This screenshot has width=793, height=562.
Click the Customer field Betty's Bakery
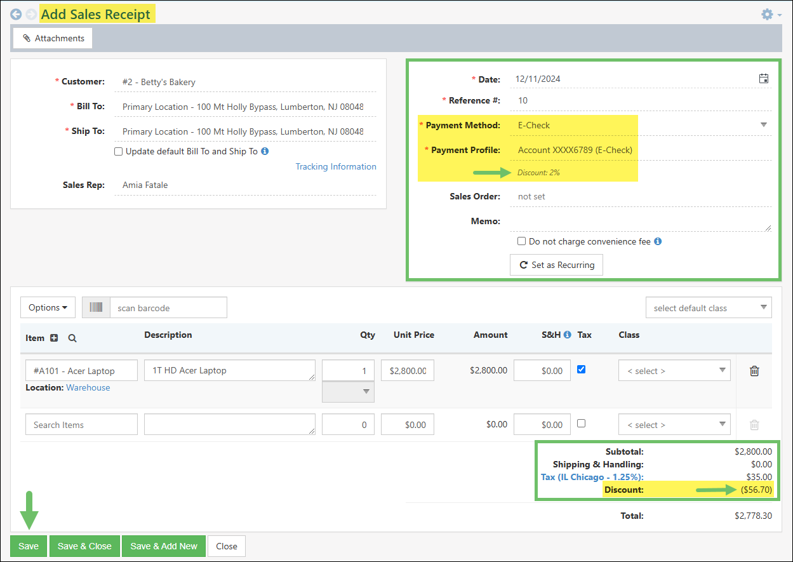[x=245, y=82]
